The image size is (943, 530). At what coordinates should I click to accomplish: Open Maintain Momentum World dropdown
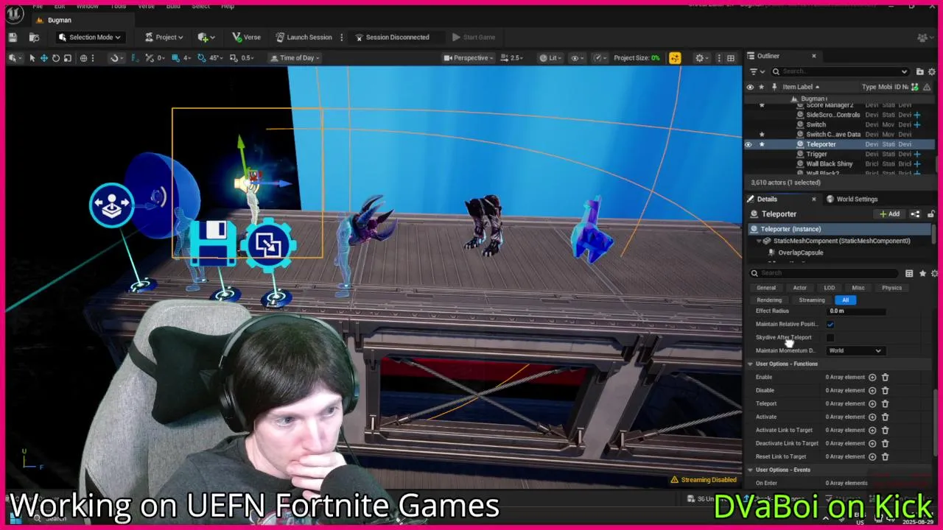[855, 350]
